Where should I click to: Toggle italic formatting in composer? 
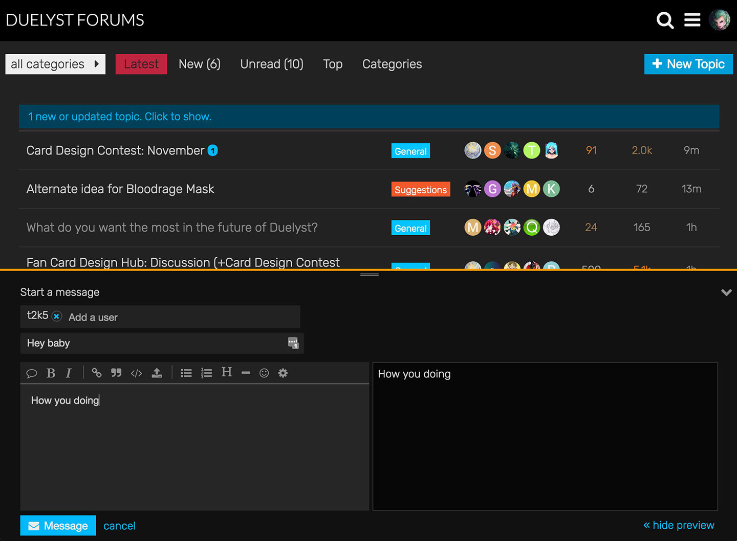[69, 373]
